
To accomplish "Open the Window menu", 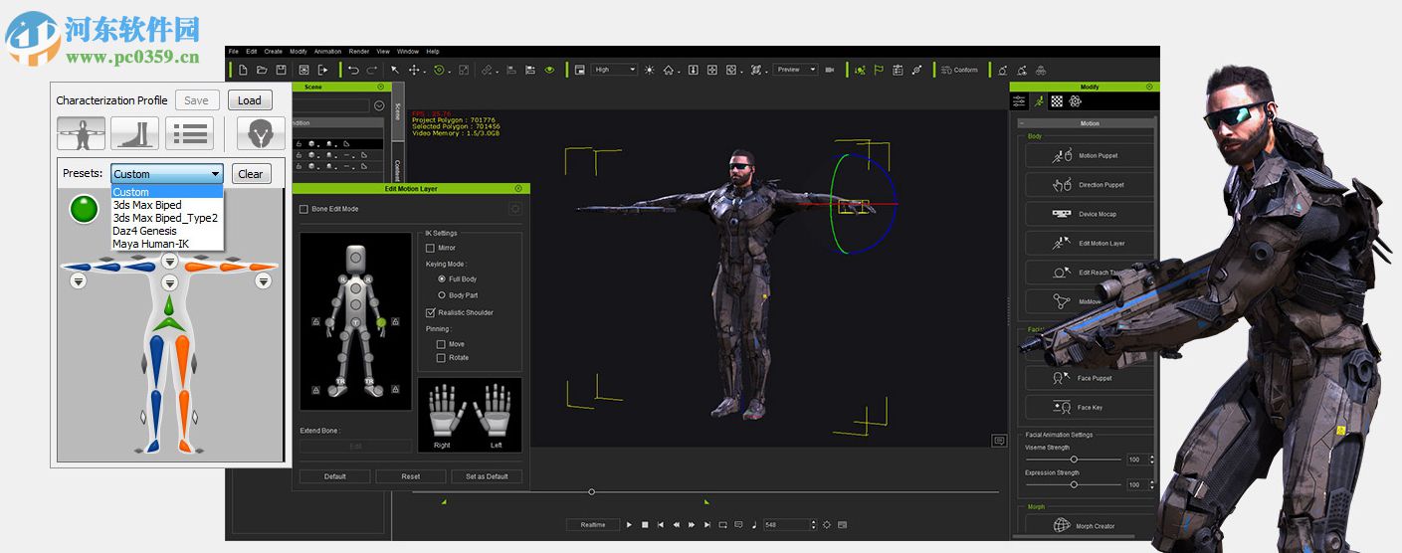I will 408,52.
